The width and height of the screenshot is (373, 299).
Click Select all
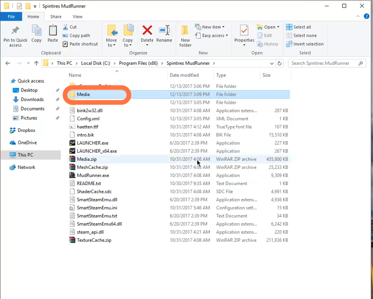[x=299, y=27]
